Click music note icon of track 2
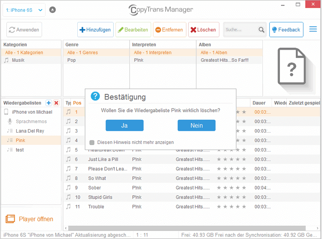Viewport: 322px width, 239px height. point(68,121)
